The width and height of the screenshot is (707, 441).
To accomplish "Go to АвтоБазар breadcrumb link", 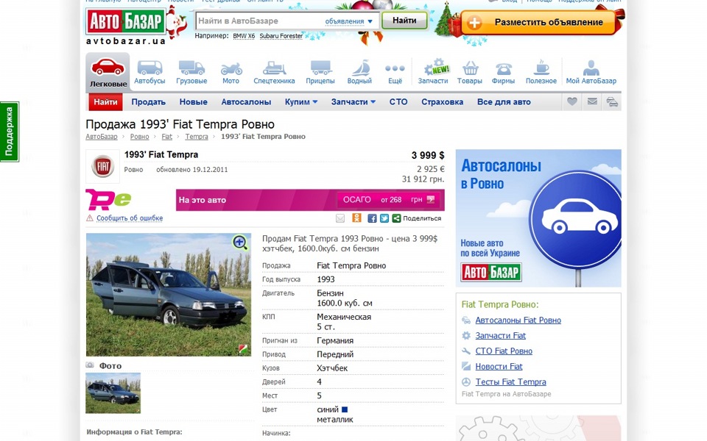I will point(102,137).
